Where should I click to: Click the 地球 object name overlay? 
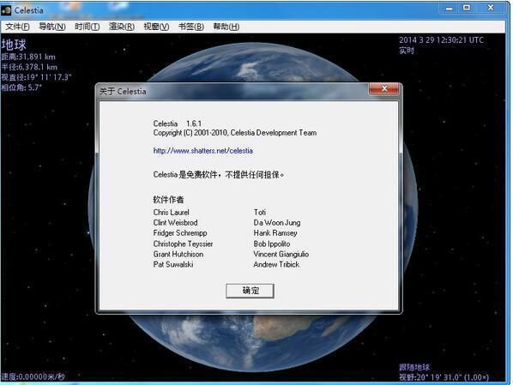(14, 45)
